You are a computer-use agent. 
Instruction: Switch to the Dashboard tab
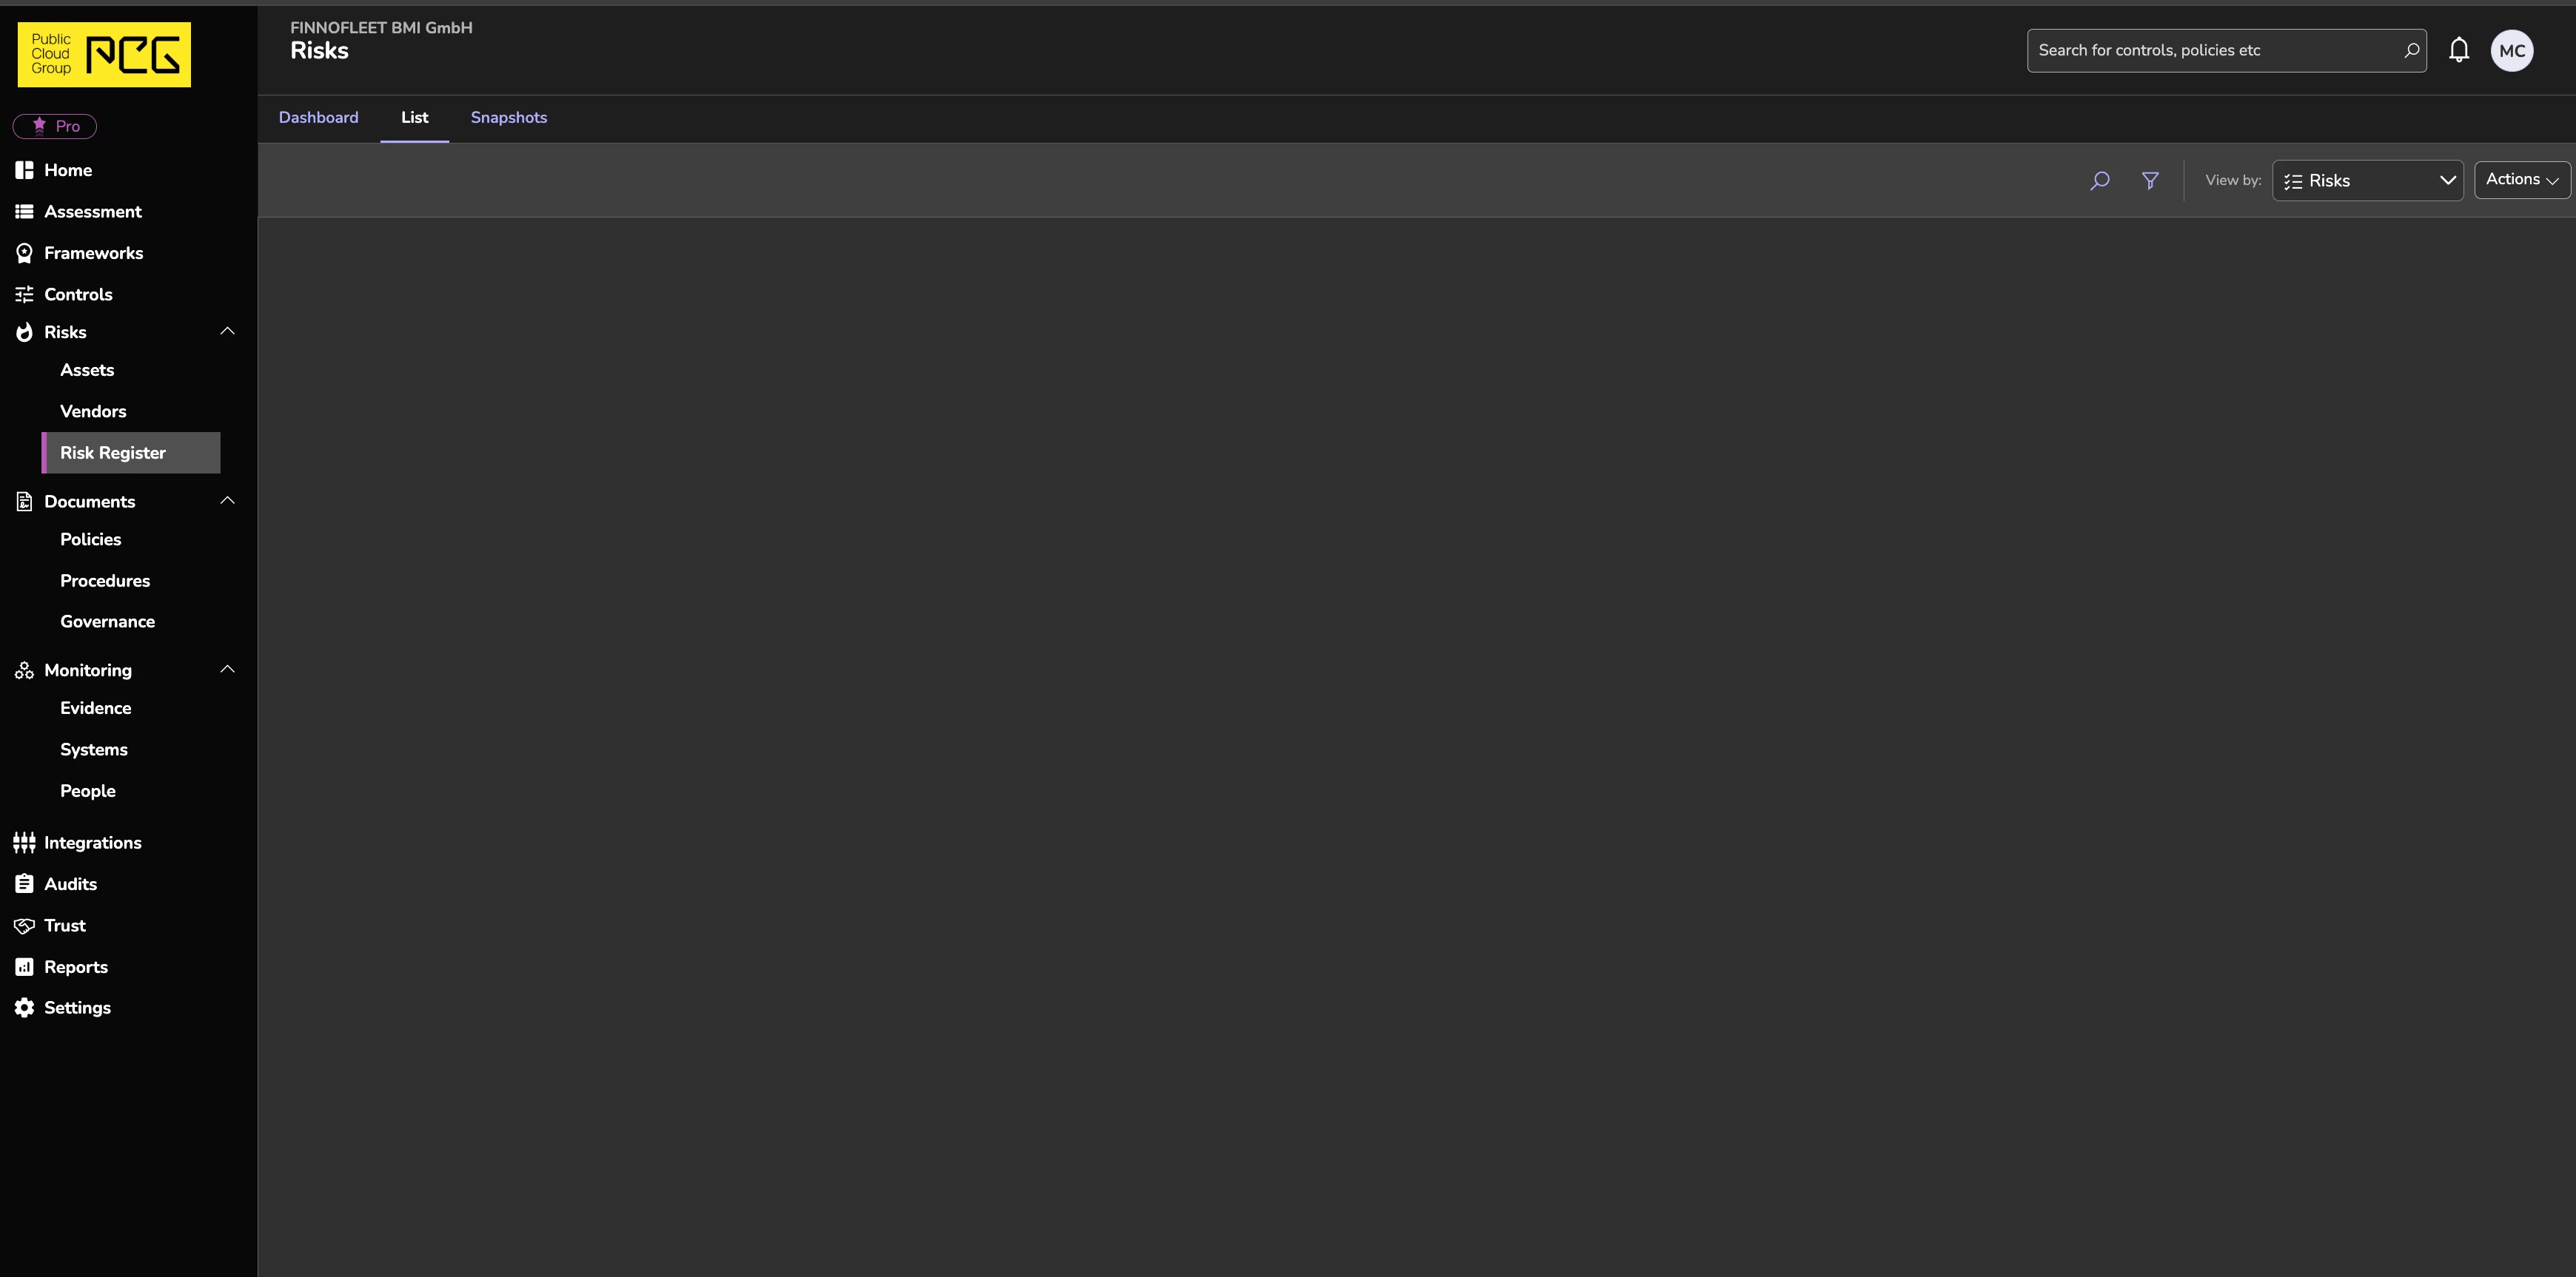tap(318, 118)
